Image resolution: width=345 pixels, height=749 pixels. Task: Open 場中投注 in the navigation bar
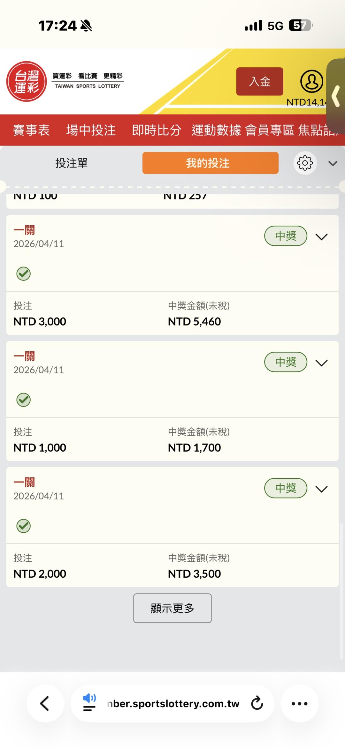91,130
